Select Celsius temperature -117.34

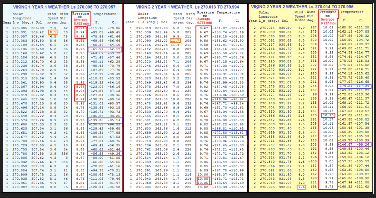[x=362, y=86]
